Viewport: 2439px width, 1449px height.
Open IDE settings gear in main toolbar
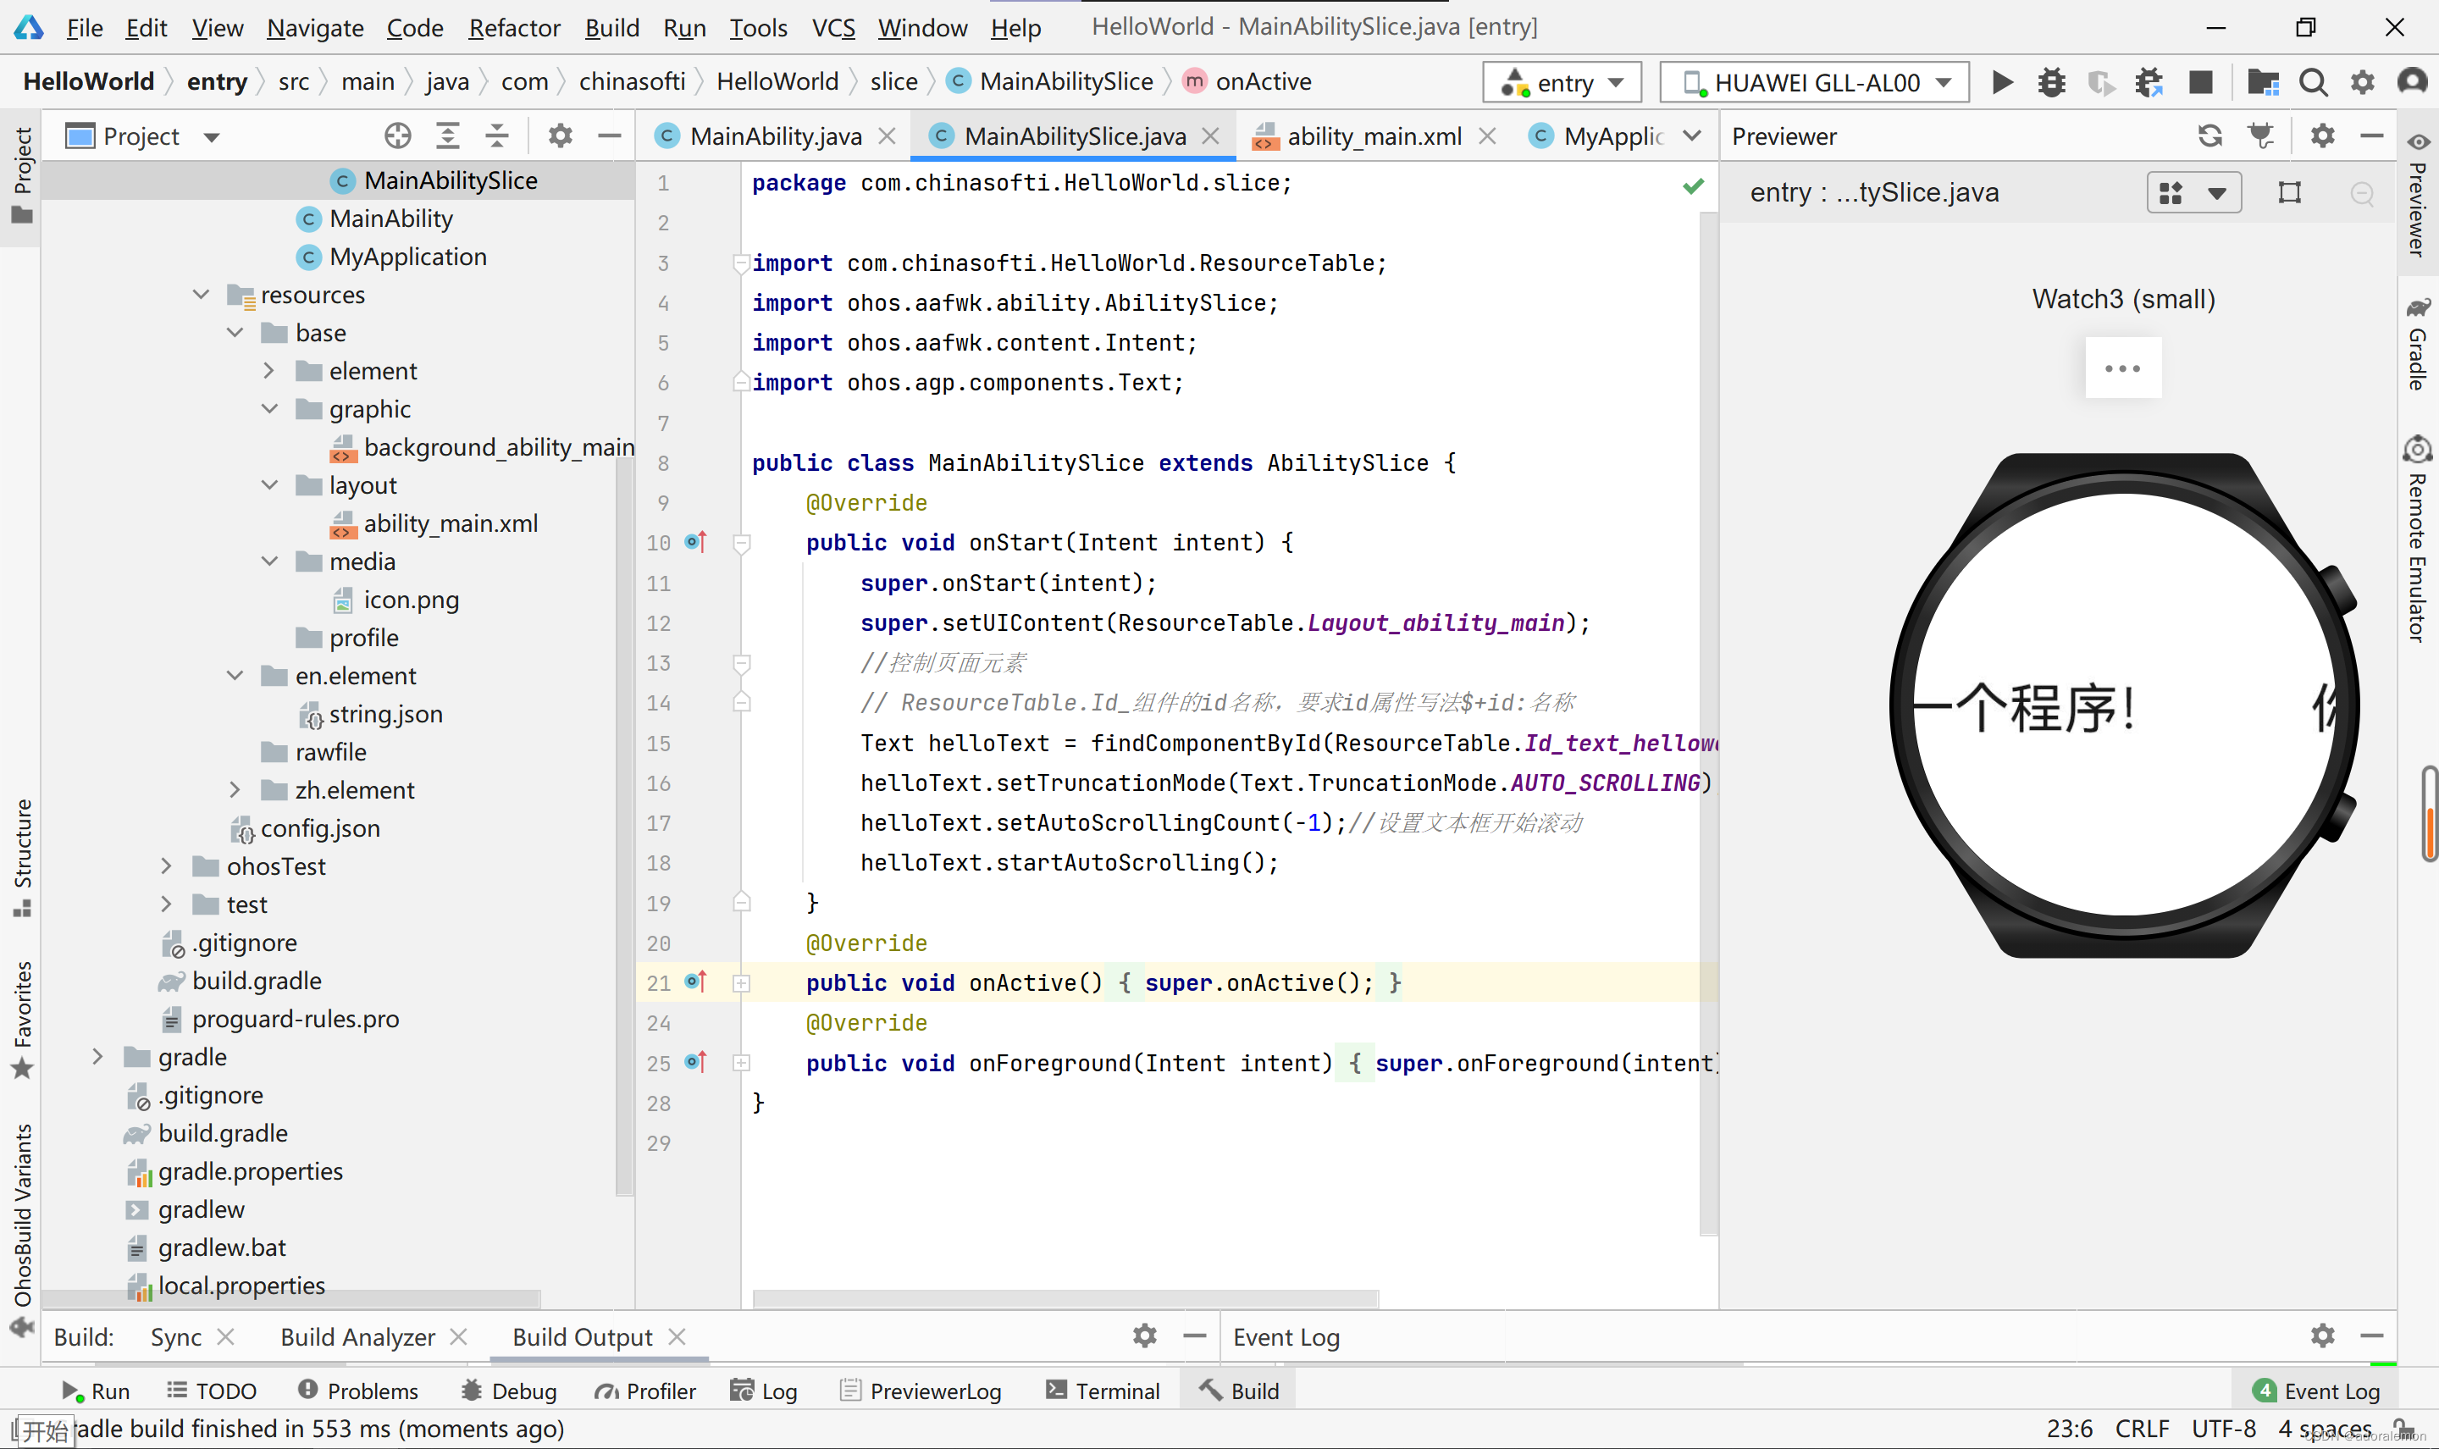tap(2361, 82)
